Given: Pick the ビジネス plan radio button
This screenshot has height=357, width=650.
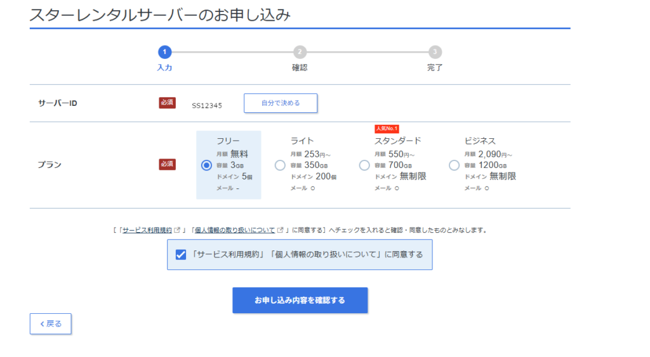Looking at the screenshot, I should click(x=454, y=166).
